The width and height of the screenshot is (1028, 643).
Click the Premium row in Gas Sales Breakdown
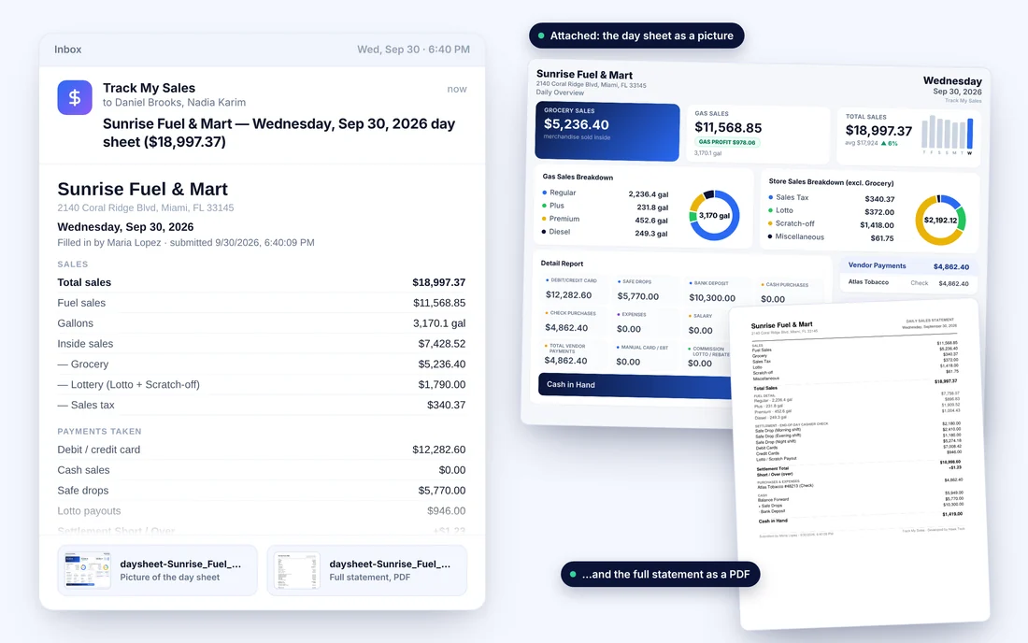coord(606,220)
